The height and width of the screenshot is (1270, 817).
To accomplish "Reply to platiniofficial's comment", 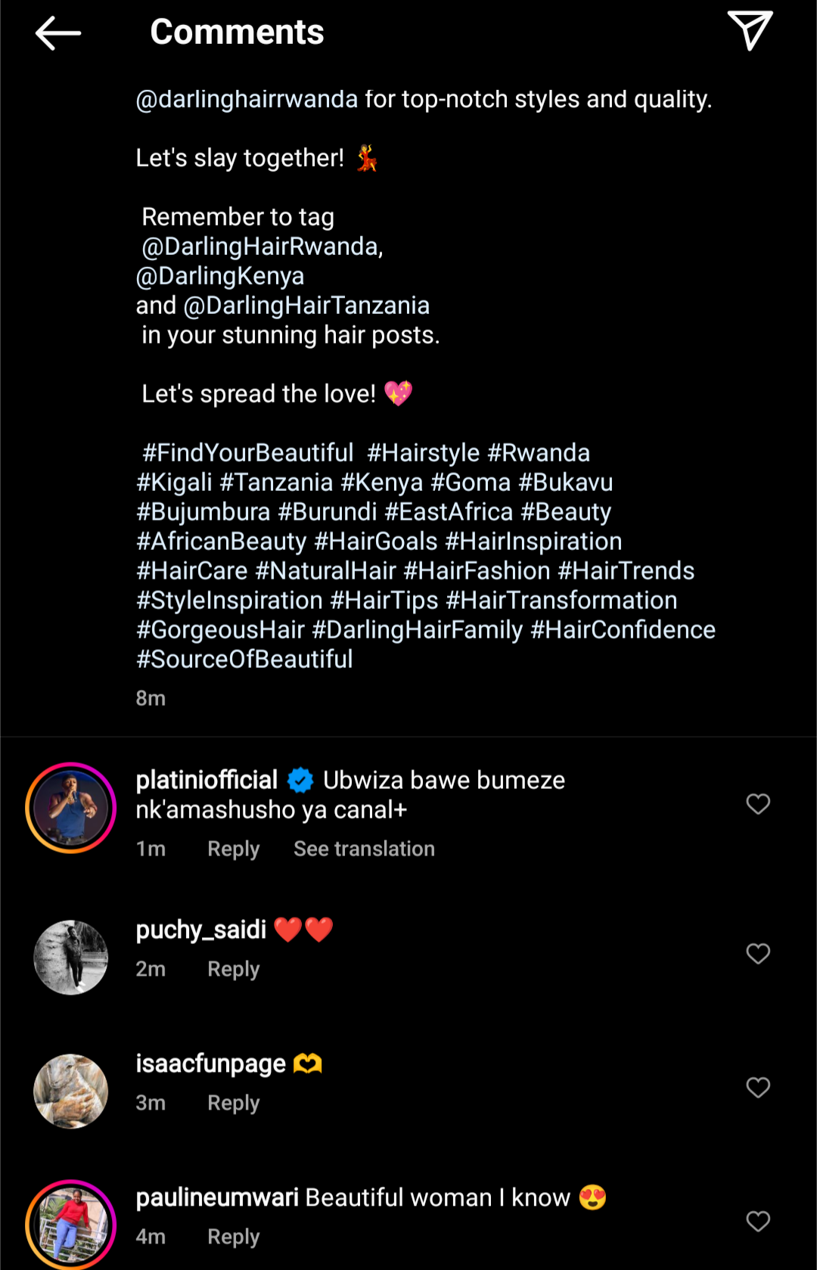I will [x=233, y=849].
